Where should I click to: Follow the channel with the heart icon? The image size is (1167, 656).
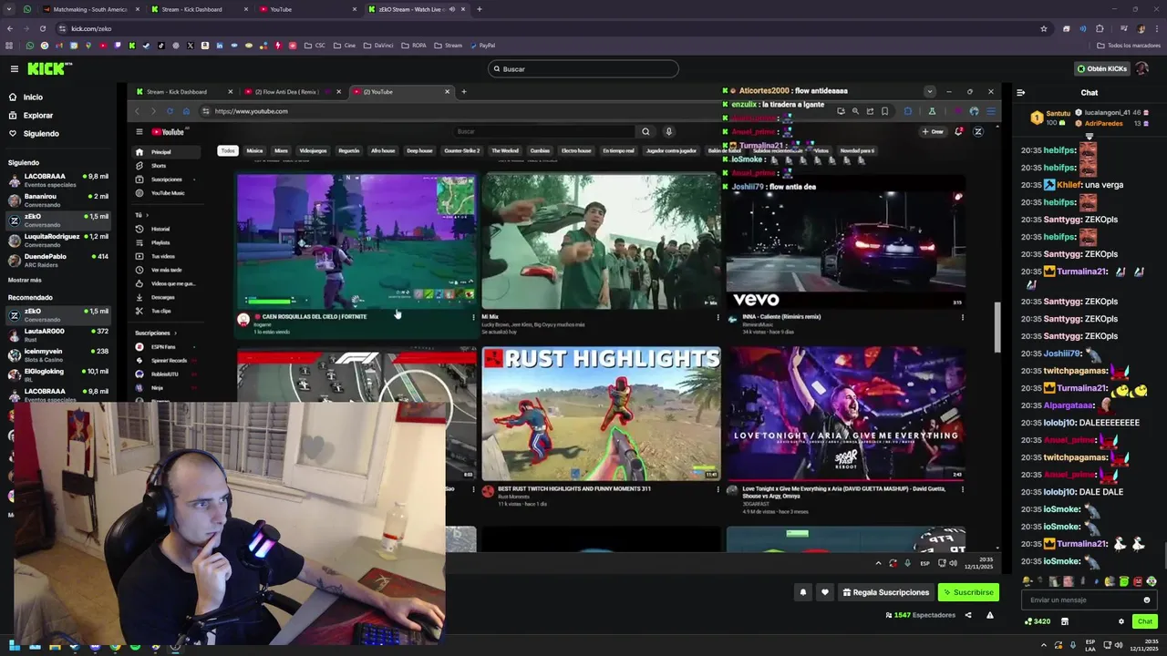click(x=825, y=592)
